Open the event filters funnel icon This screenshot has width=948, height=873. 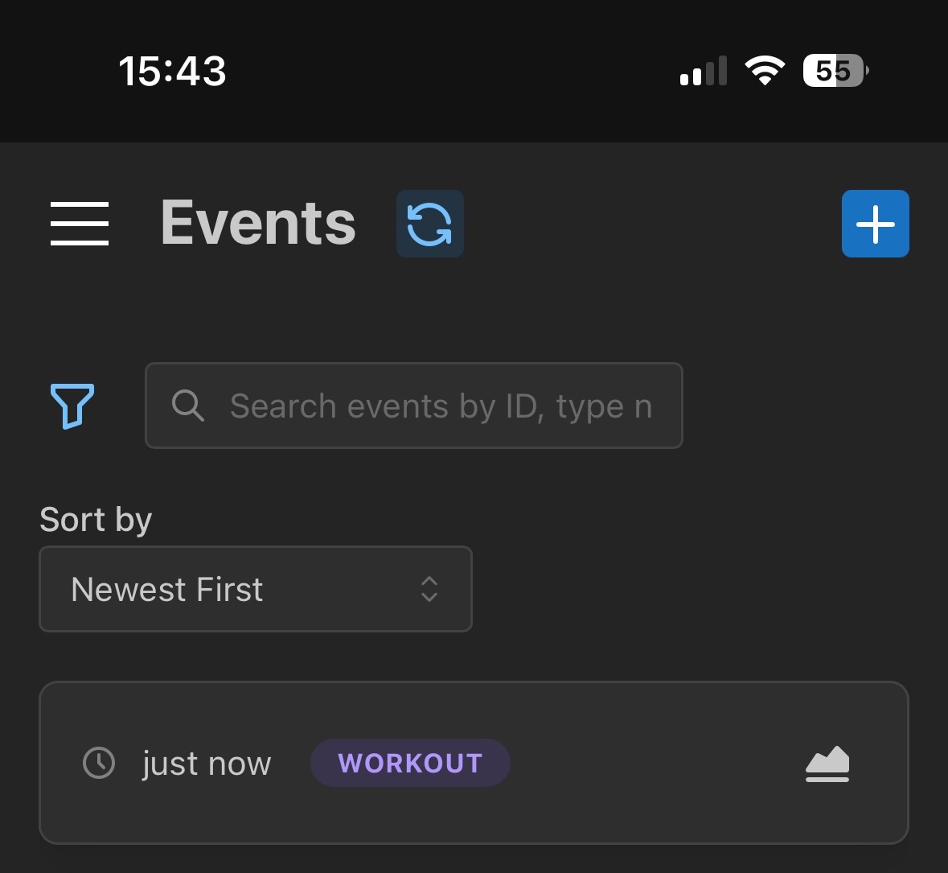tap(72, 406)
